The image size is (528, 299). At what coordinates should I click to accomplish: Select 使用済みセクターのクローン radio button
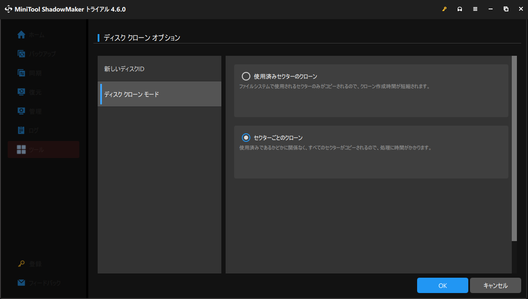pos(246,76)
